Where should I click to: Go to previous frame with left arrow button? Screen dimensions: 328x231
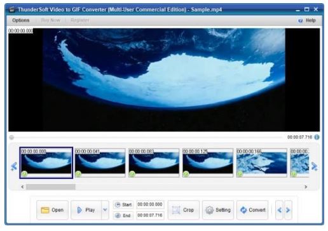279,210
